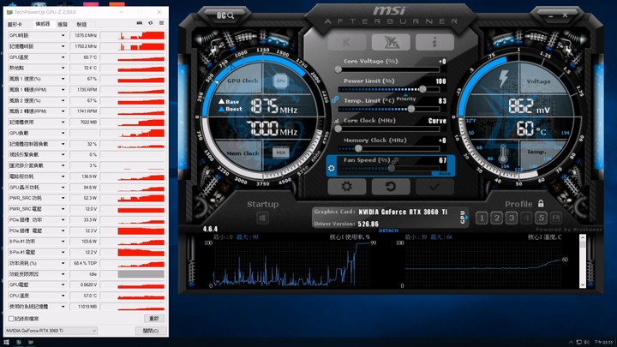Expand the CPU溫度 sensor dropdown
Screen dimensions: 617x347
tap(63, 296)
